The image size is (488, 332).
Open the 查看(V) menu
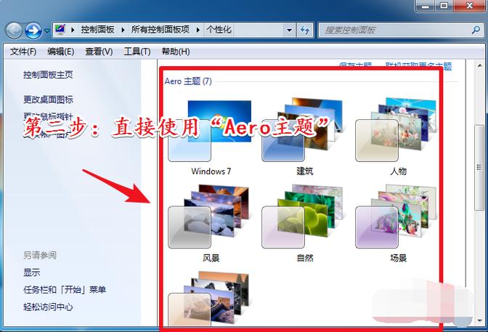tap(99, 52)
